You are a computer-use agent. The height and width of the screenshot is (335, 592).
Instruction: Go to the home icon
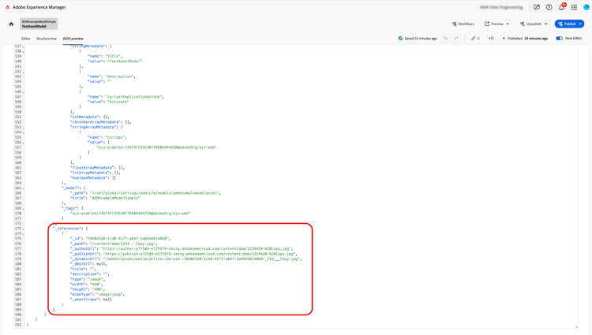11,24
